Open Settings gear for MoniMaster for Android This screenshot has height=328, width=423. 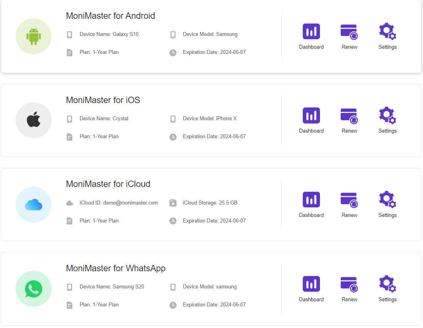pos(387,32)
